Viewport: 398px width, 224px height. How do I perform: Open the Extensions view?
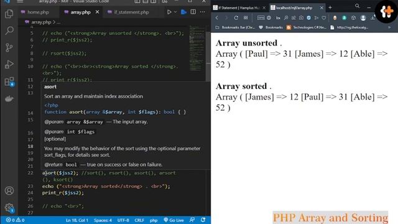(x=9, y=82)
